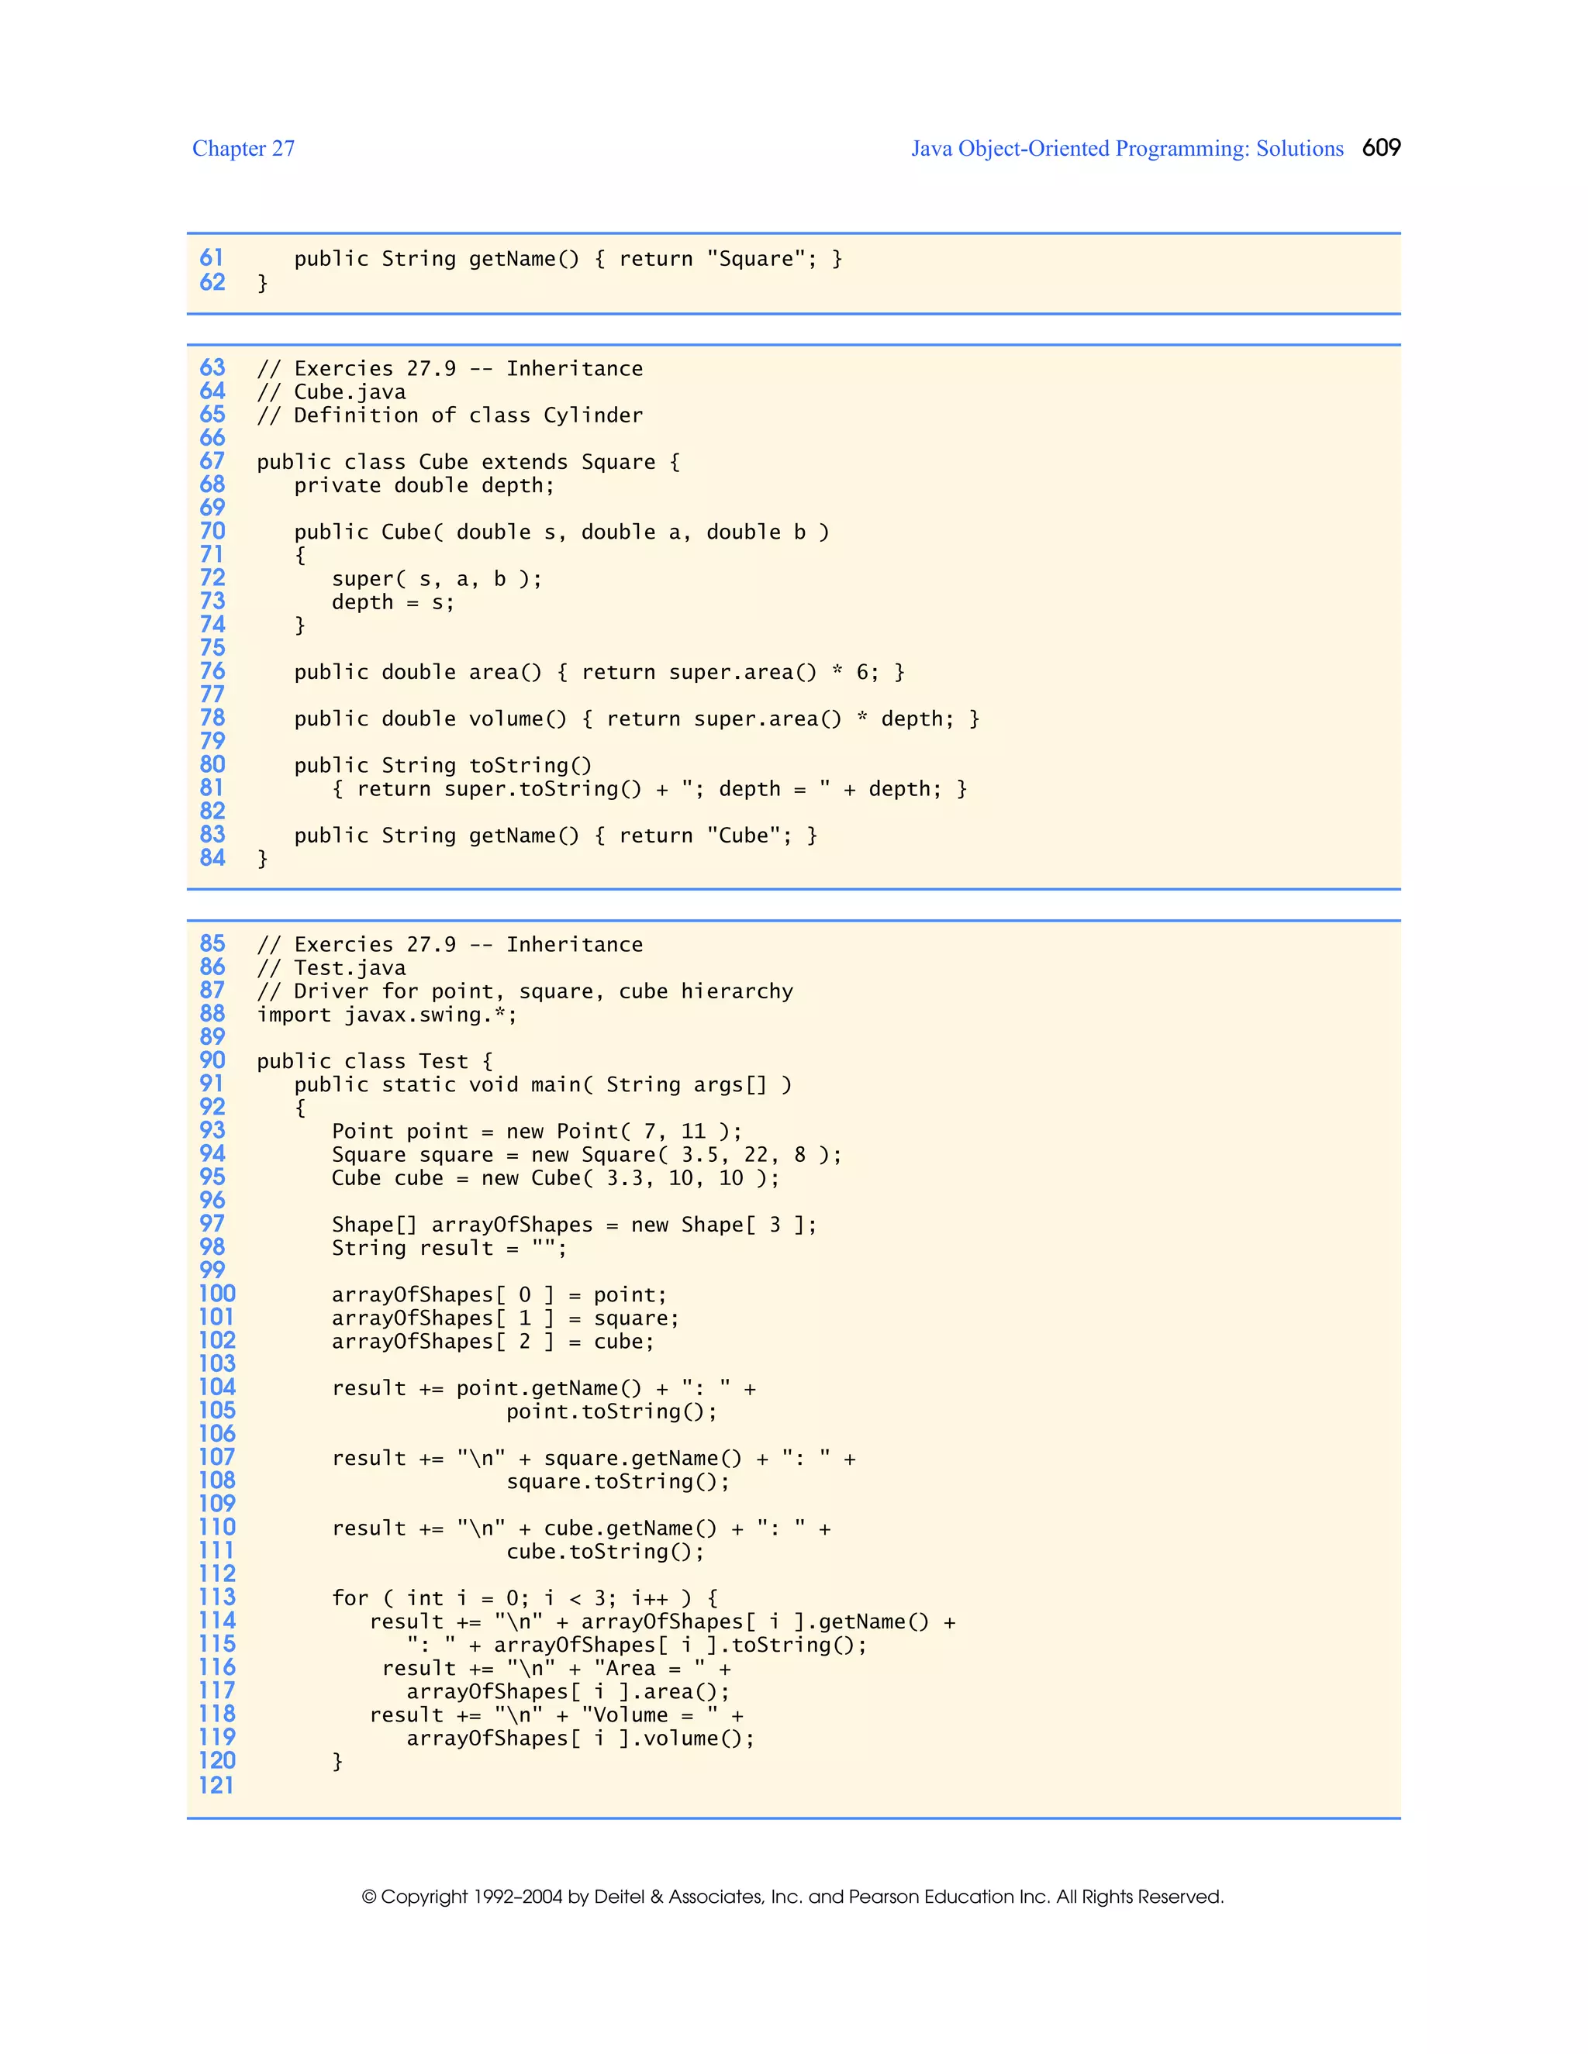Click line number 63
1588x2054 pixels.
coord(212,367)
